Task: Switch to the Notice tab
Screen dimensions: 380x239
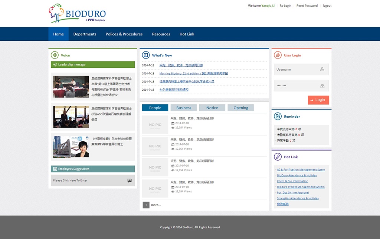Action: pyautogui.click(x=212, y=108)
